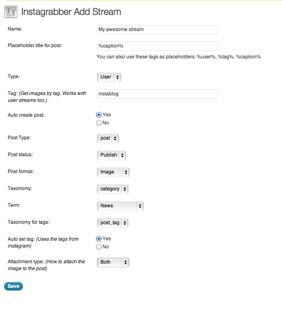Click the Save button

point(13,286)
